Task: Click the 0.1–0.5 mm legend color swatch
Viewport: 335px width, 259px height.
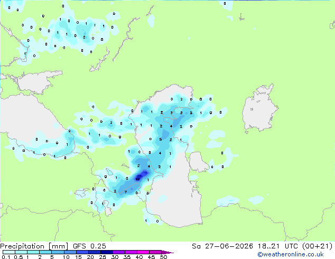Action: coord(9,252)
